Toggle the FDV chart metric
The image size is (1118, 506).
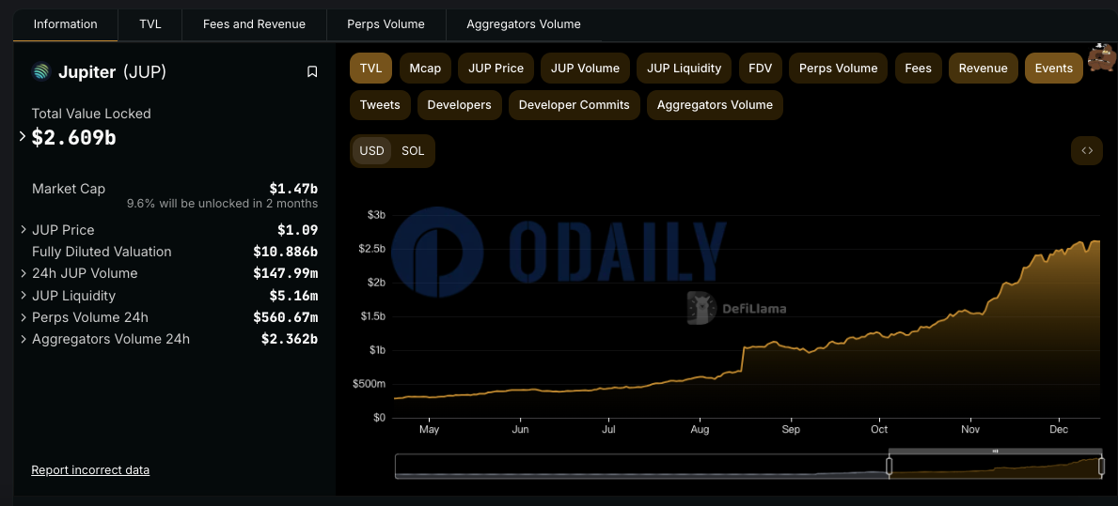760,69
